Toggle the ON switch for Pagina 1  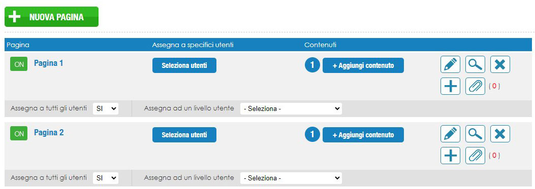click(19, 64)
